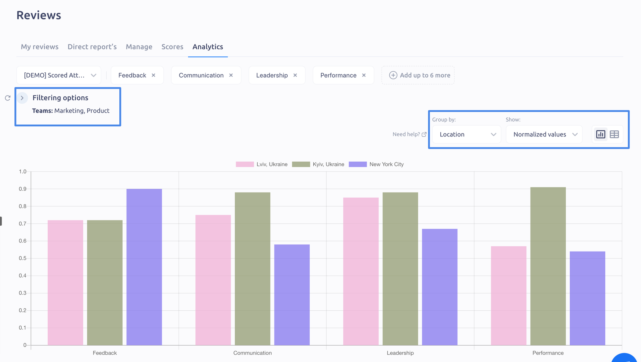Open the Show Normalized values dropdown

pos(544,134)
